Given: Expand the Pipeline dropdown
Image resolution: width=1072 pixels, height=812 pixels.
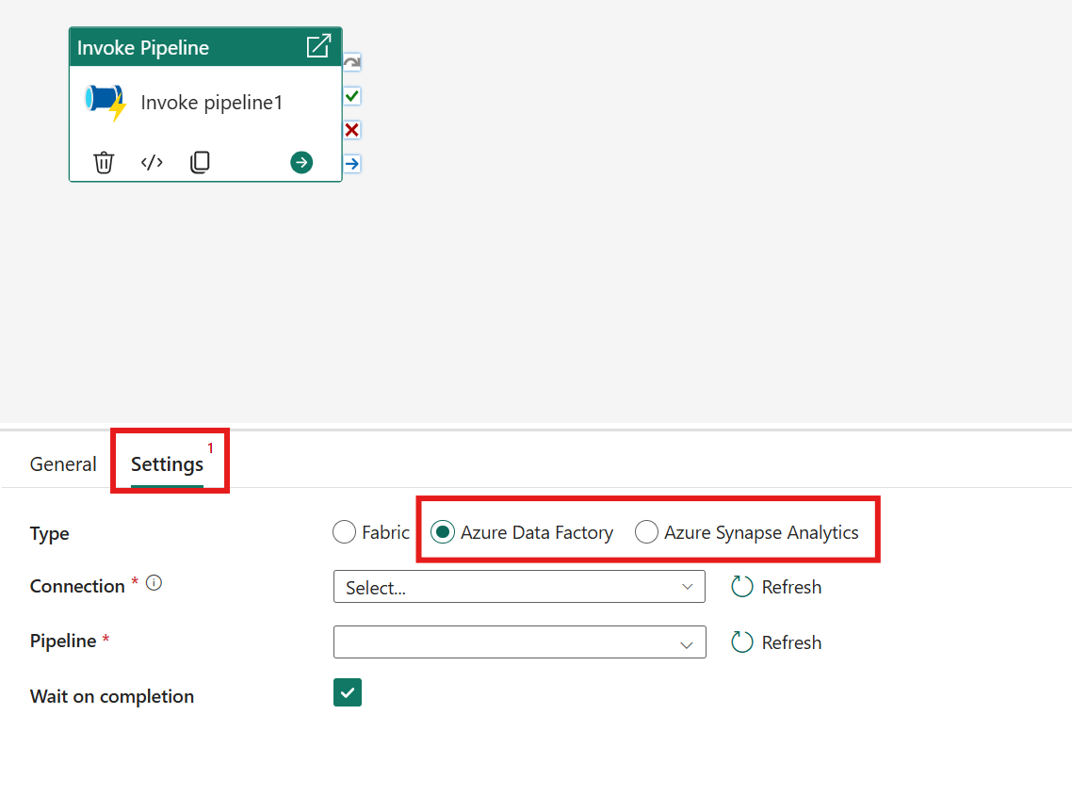Looking at the screenshot, I should (x=519, y=641).
